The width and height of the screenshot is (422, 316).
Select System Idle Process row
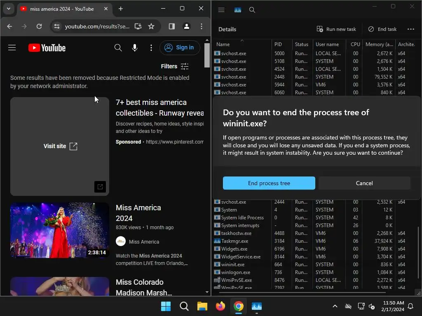[315, 217]
